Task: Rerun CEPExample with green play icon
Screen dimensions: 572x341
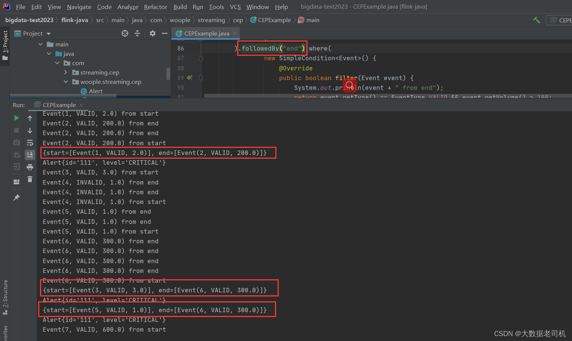Action: (16, 118)
